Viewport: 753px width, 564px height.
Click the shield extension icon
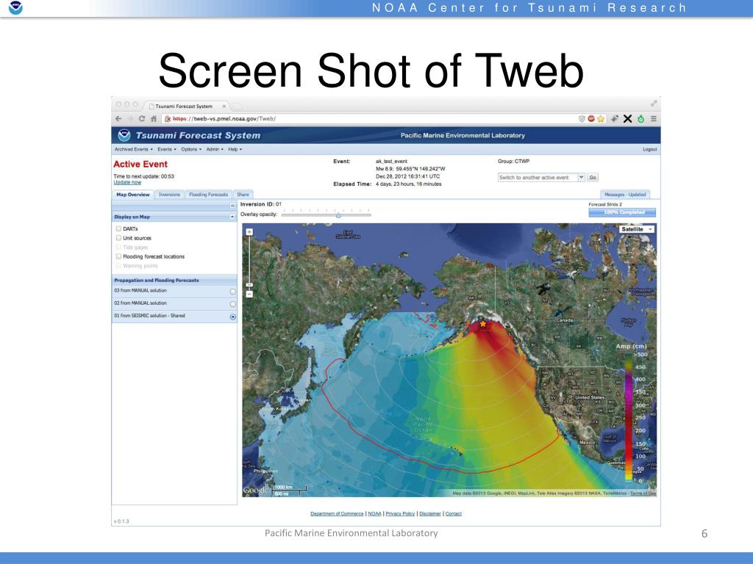582,118
